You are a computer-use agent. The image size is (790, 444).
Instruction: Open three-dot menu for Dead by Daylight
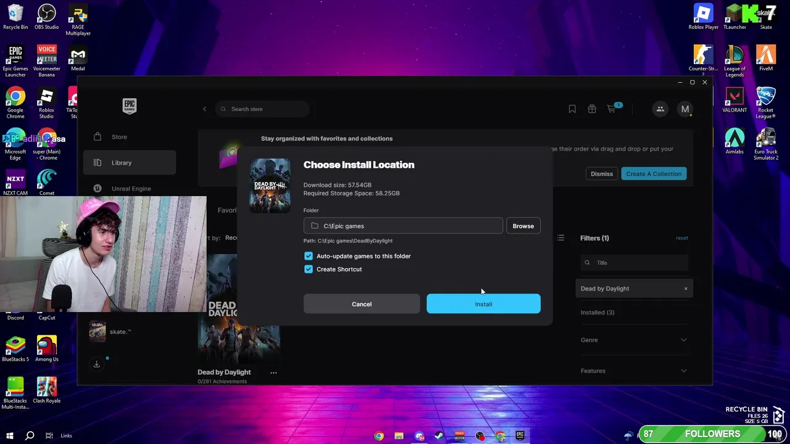point(273,372)
